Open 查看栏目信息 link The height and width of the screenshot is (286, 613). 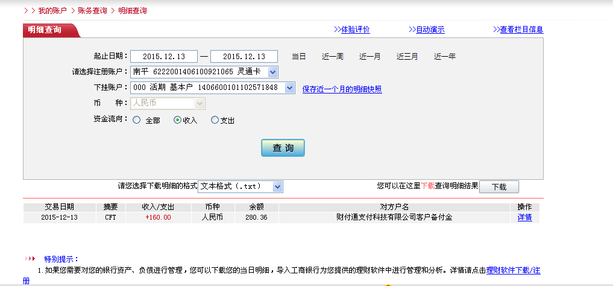521,30
